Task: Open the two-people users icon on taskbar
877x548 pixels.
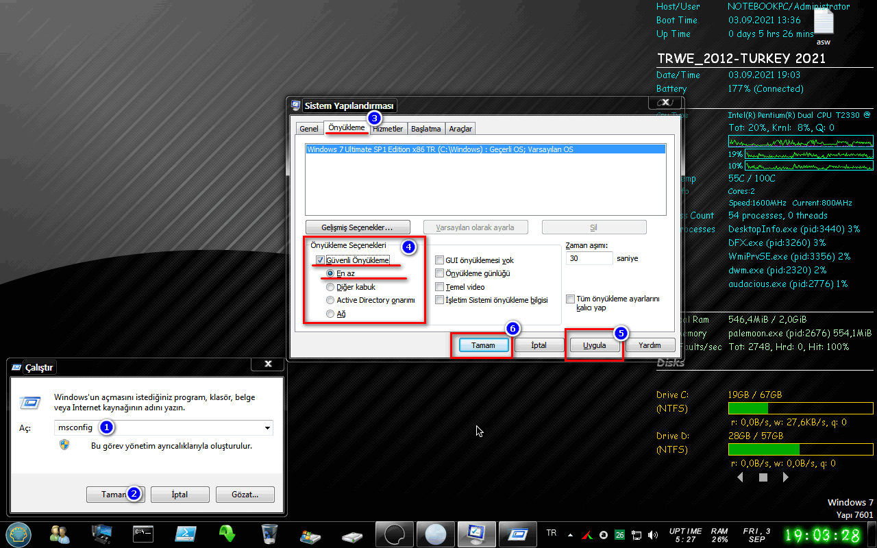Action: (x=60, y=534)
